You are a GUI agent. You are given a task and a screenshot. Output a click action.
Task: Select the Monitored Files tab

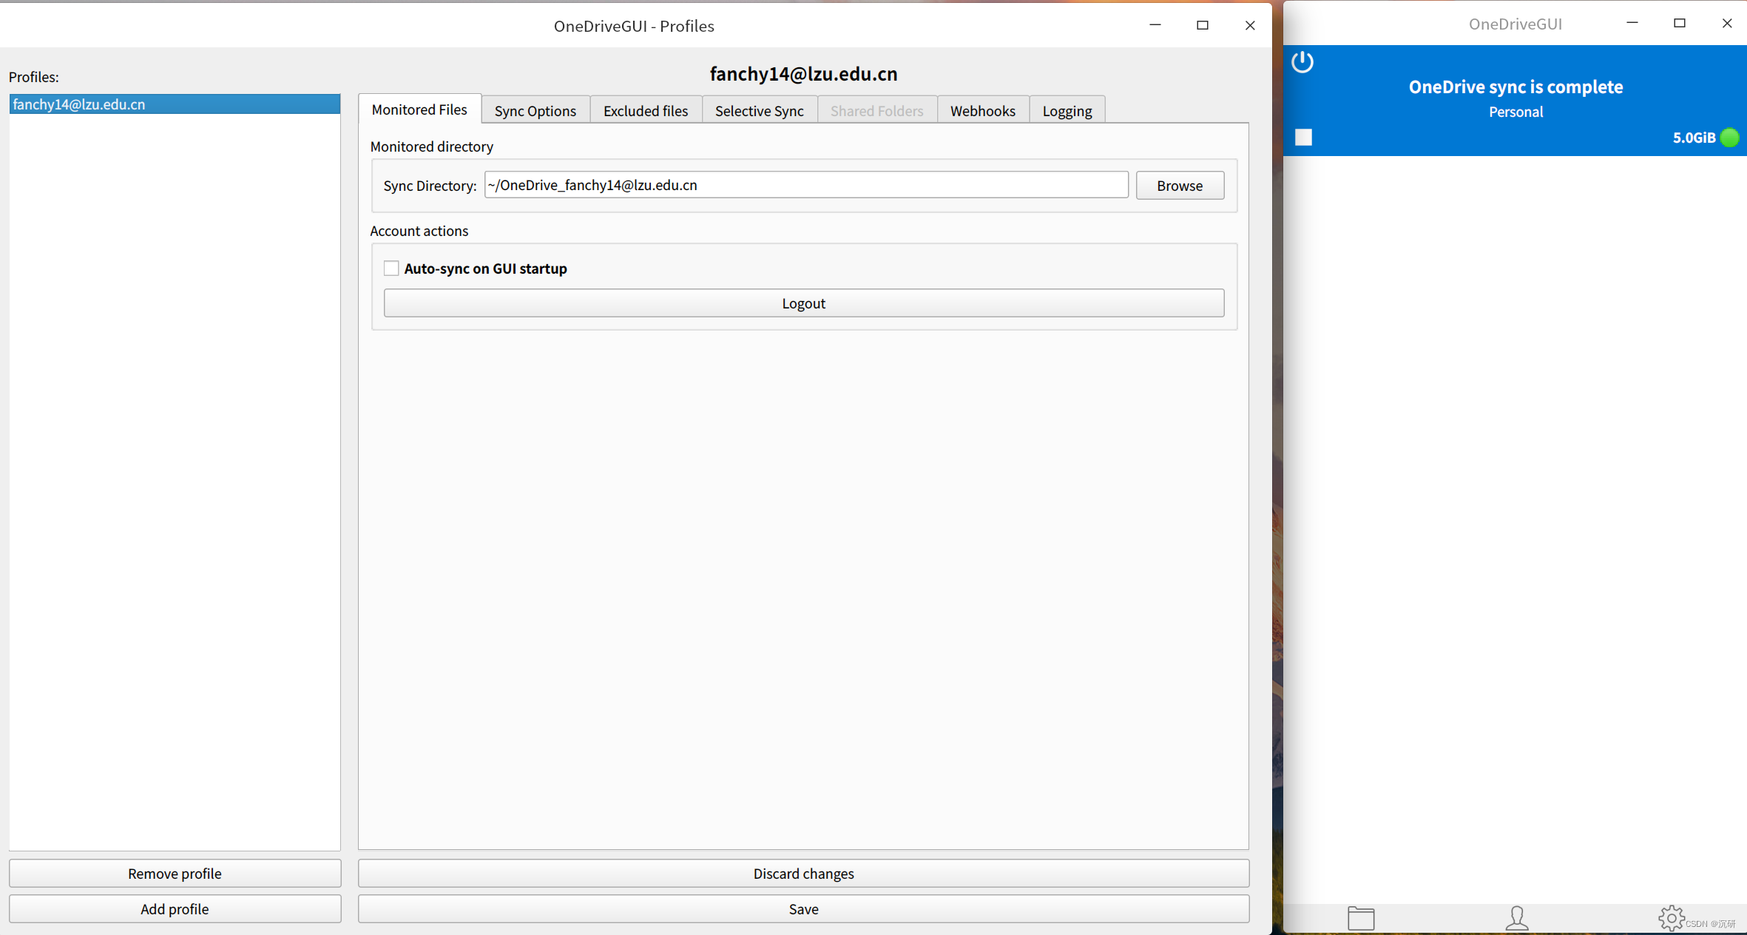pos(419,109)
